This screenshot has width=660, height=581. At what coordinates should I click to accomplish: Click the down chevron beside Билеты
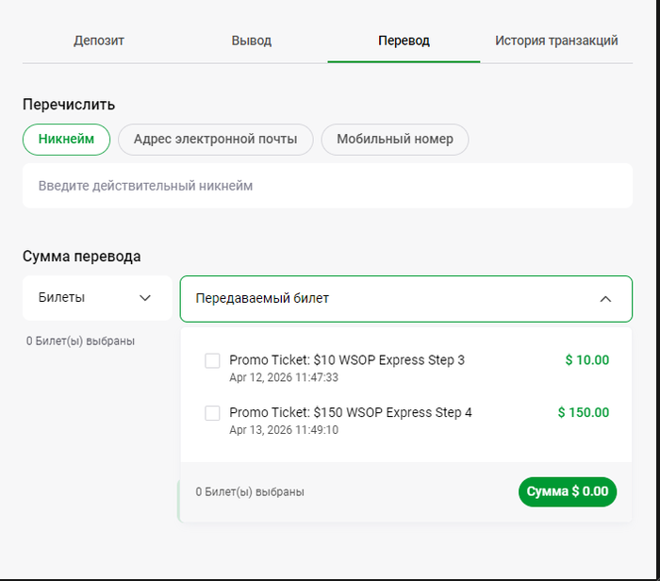click(x=145, y=298)
